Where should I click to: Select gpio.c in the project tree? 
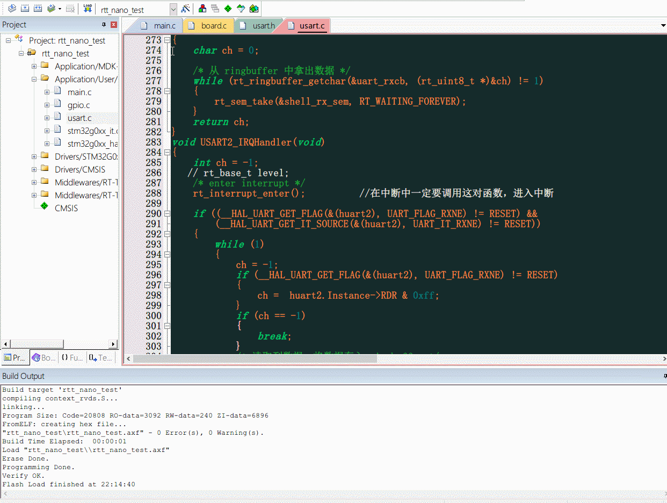coord(79,105)
